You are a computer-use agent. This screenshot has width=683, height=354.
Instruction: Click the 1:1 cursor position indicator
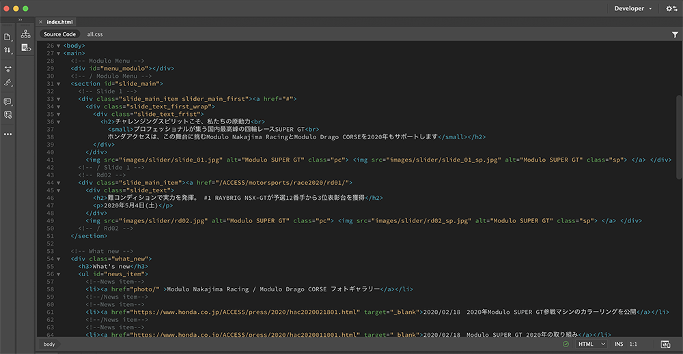[633, 344]
